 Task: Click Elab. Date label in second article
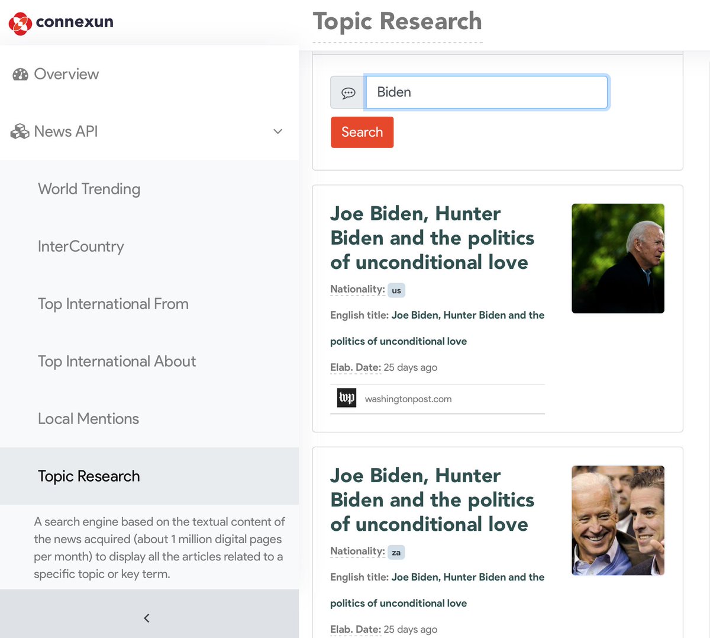pyautogui.click(x=356, y=629)
